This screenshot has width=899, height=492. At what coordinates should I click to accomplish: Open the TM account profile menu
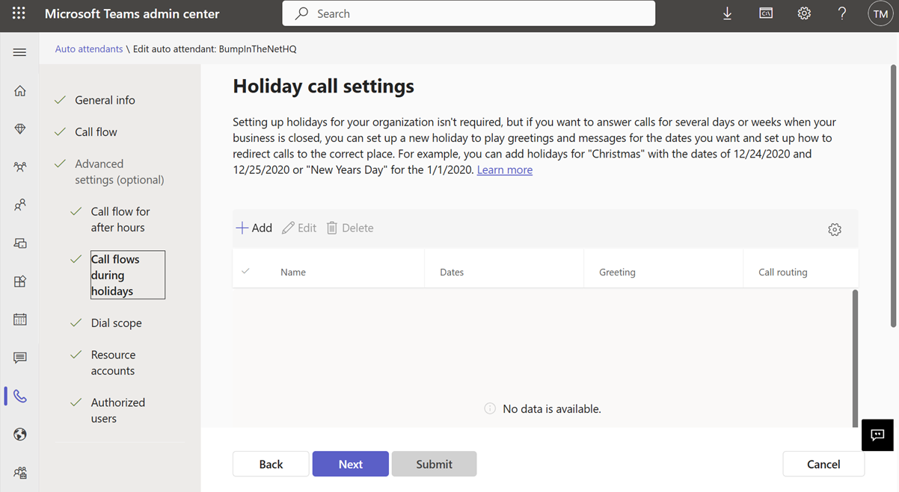point(880,13)
